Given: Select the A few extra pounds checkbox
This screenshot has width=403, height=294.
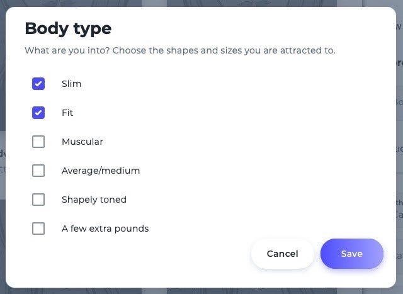Looking at the screenshot, I should (38, 229).
